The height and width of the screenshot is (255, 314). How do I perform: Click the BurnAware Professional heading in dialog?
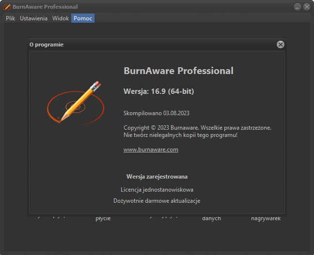179,71
